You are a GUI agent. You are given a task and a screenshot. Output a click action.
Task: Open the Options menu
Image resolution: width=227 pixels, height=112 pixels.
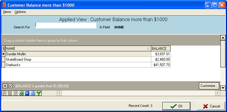[x=20, y=12]
